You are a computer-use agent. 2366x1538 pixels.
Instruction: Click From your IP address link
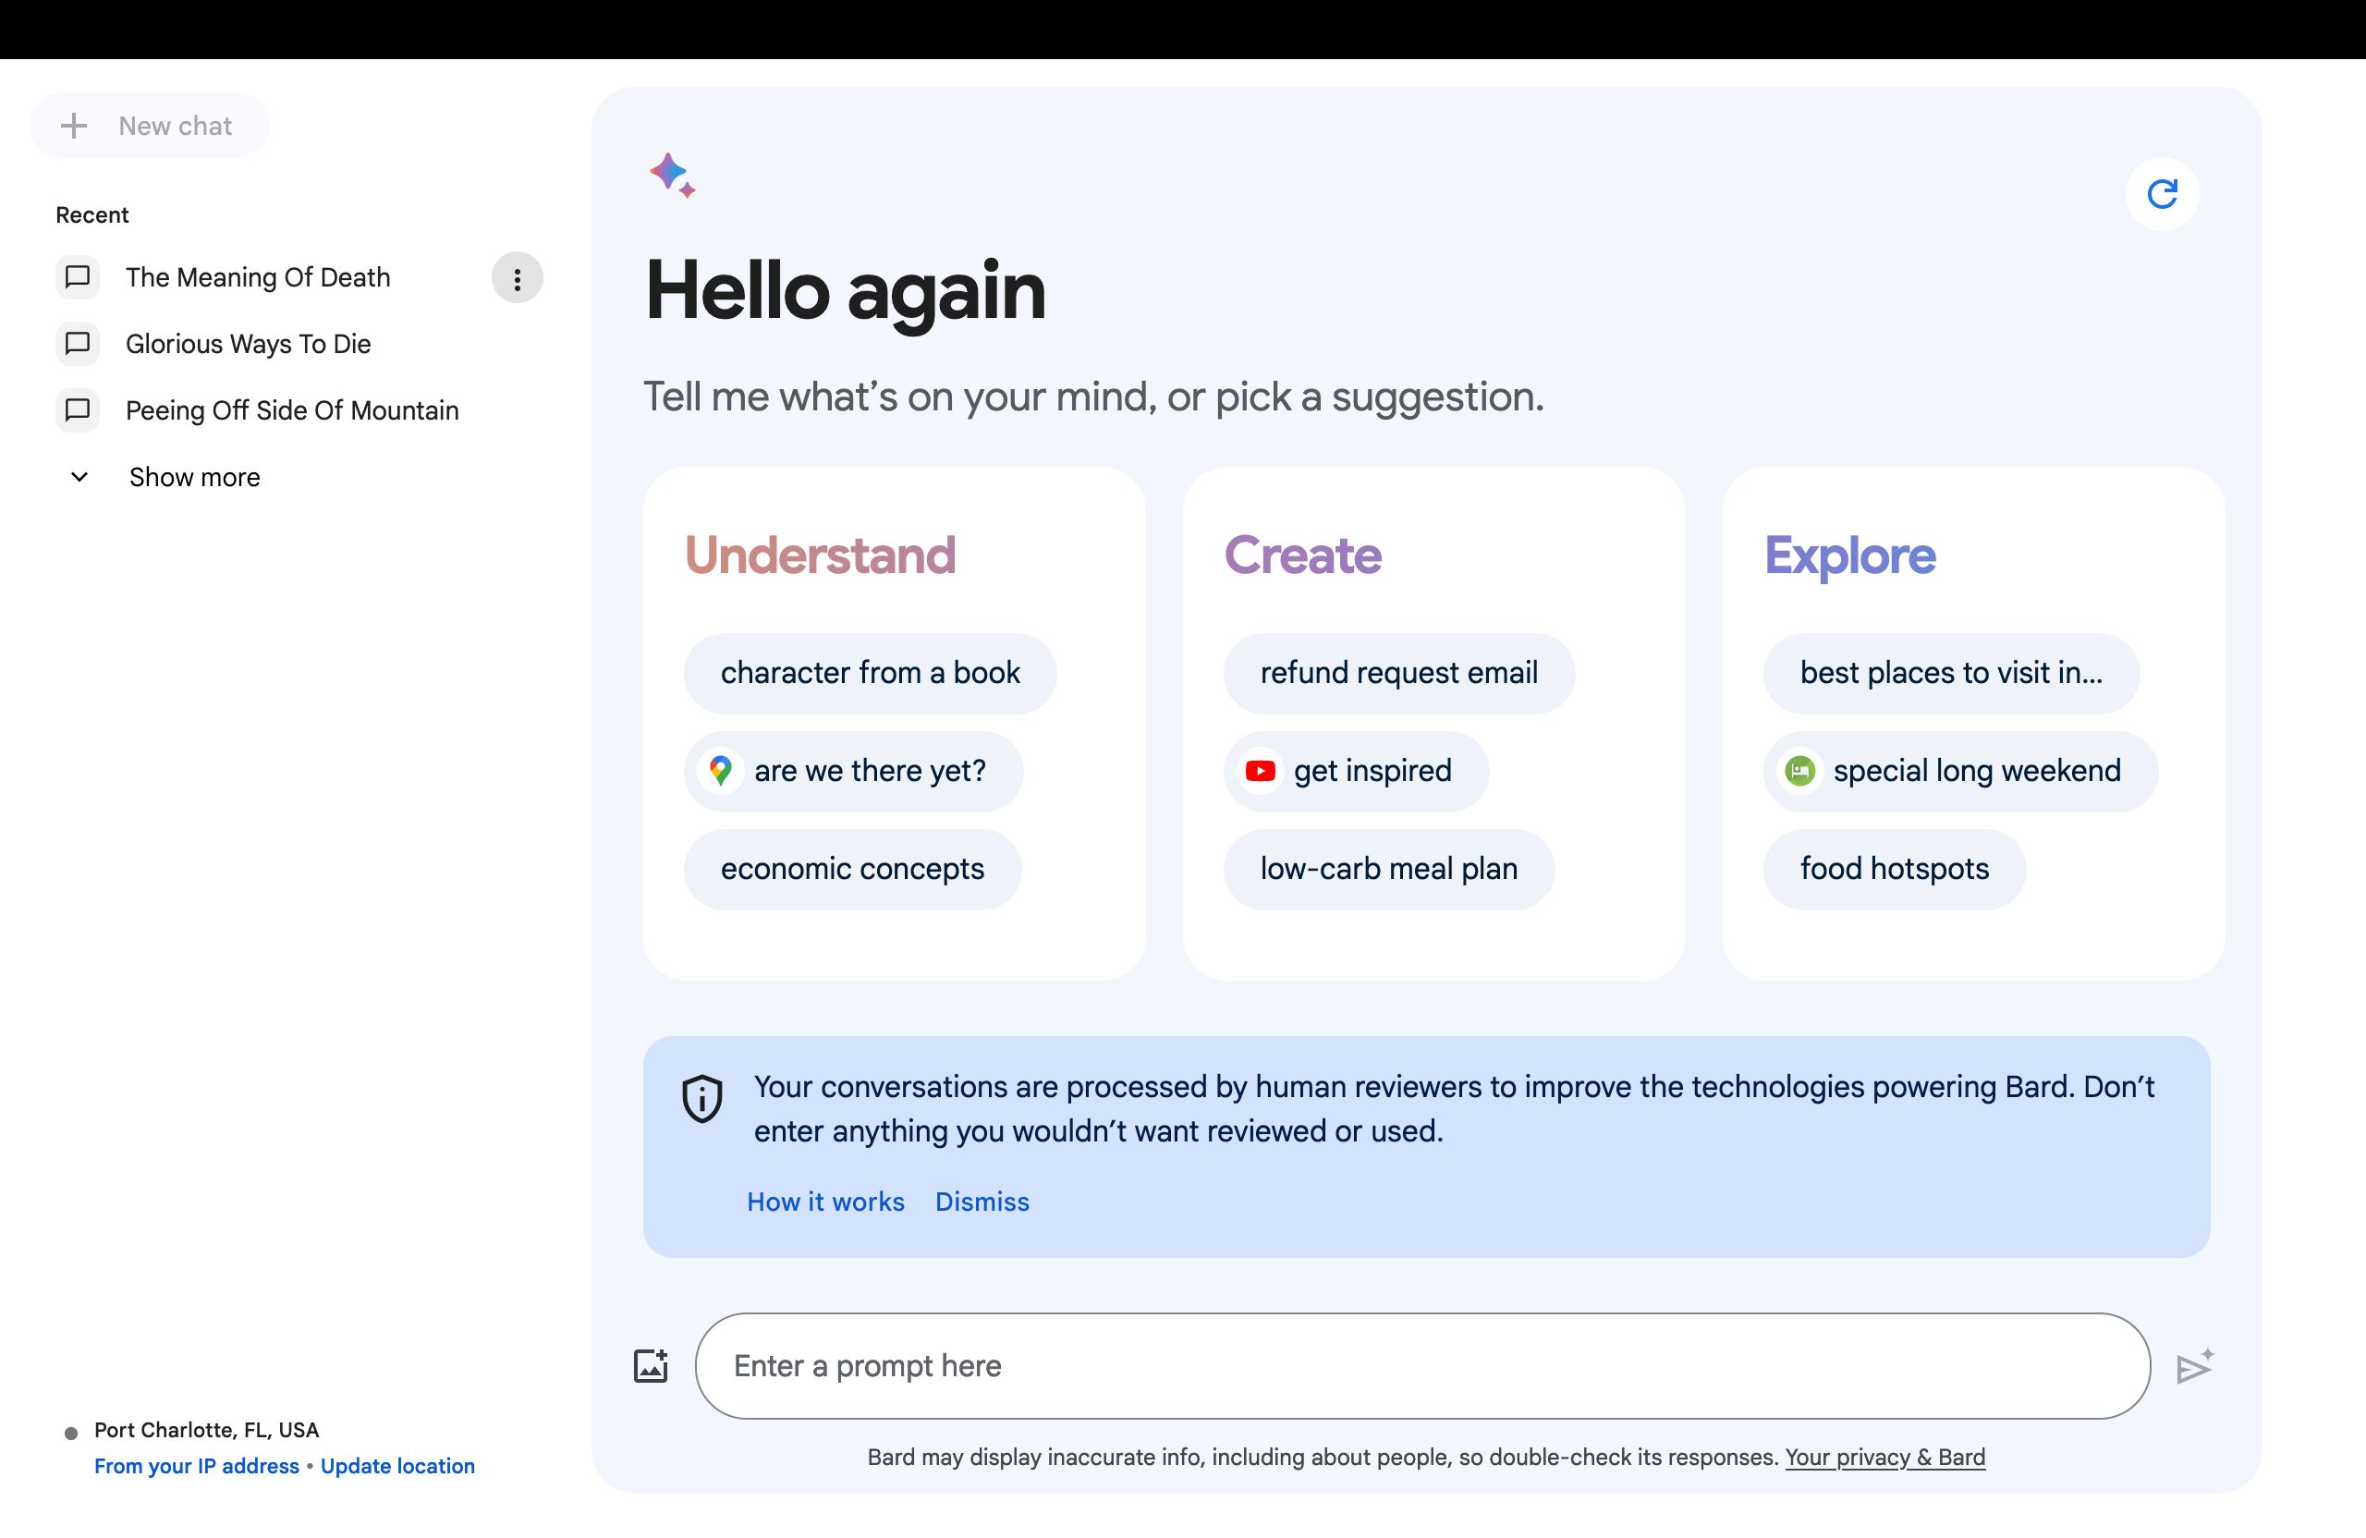pyautogui.click(x=197, y=1467)
